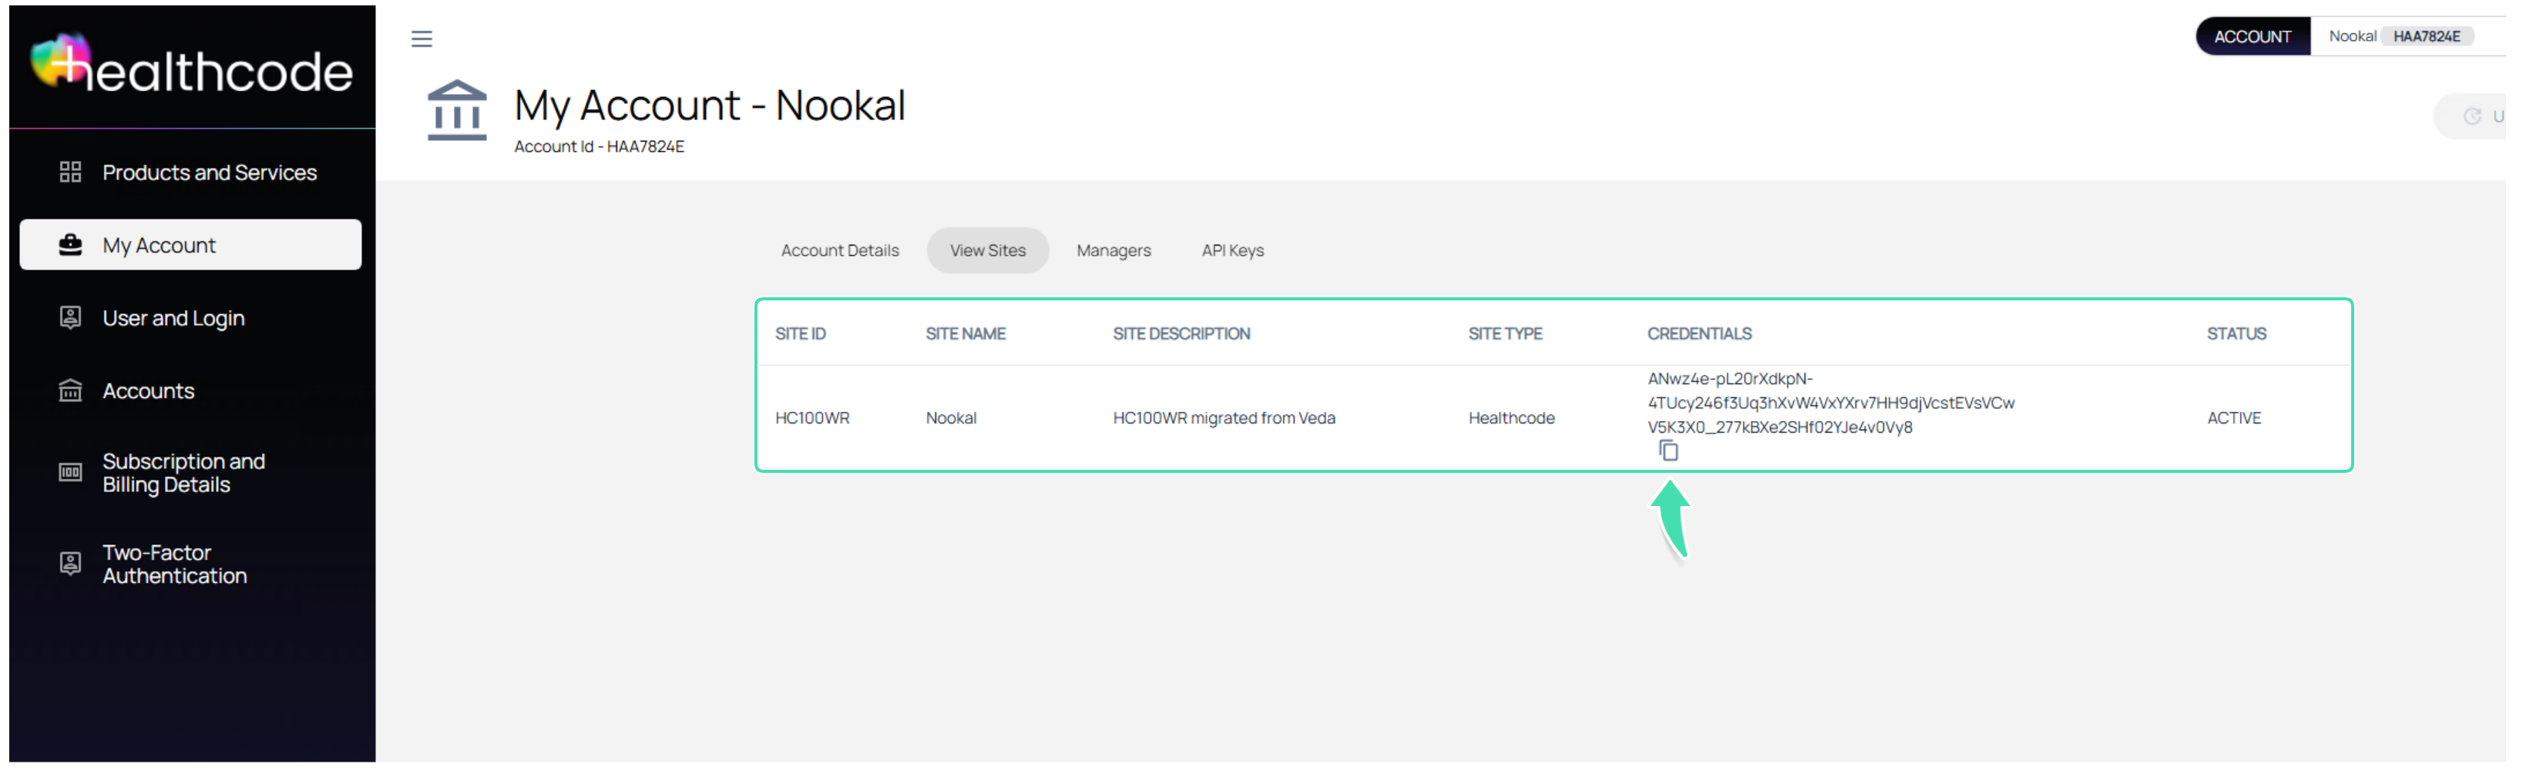Click the refresh icon near Update button

pyautogui.click(x=2473, y=116)
